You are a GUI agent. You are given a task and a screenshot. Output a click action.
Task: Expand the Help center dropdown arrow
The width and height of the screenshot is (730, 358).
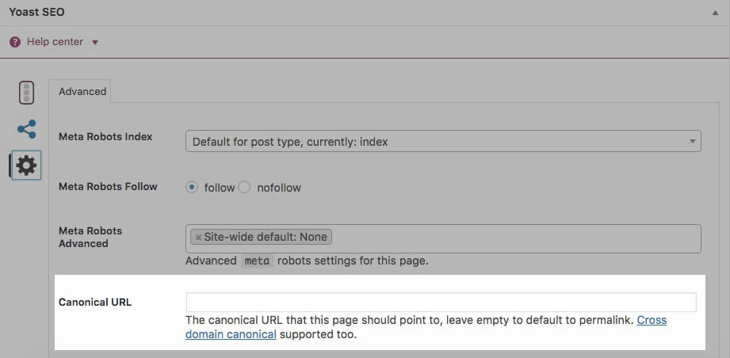click(x=95, y=42)
